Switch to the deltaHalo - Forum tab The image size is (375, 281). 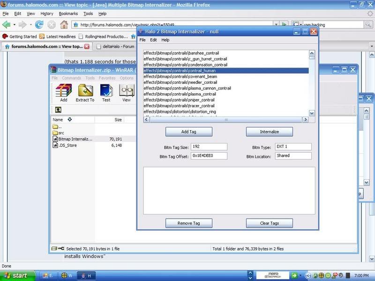coord(115,46)
